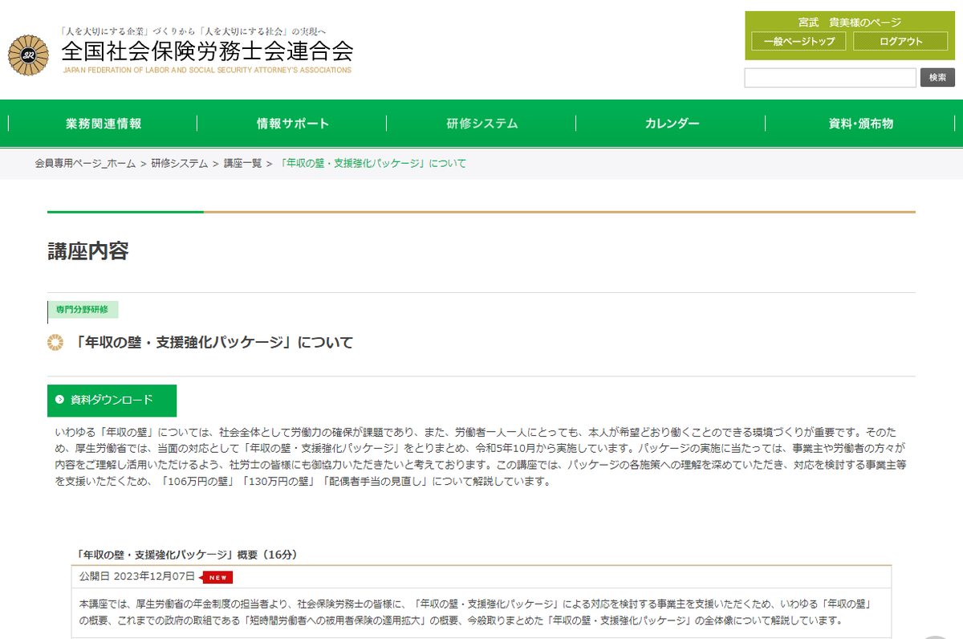Open 講座一覧 breadcrumb link
The width and height of the screenshot is (963, 639).
242,164
